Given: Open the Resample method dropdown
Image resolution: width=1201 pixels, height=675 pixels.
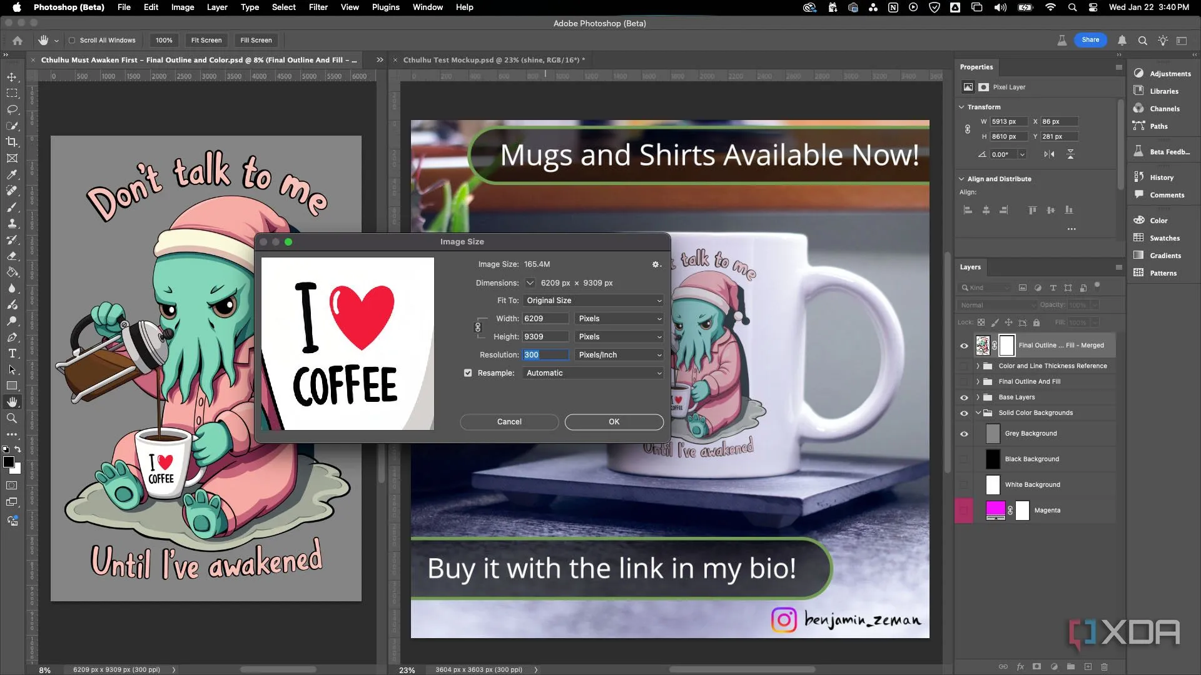Looking at the screenshot, I should 593,373.
